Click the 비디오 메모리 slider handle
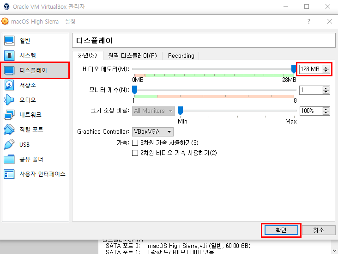Image resolution: width=338 pixels, height=254 pixels. point(294,69)
